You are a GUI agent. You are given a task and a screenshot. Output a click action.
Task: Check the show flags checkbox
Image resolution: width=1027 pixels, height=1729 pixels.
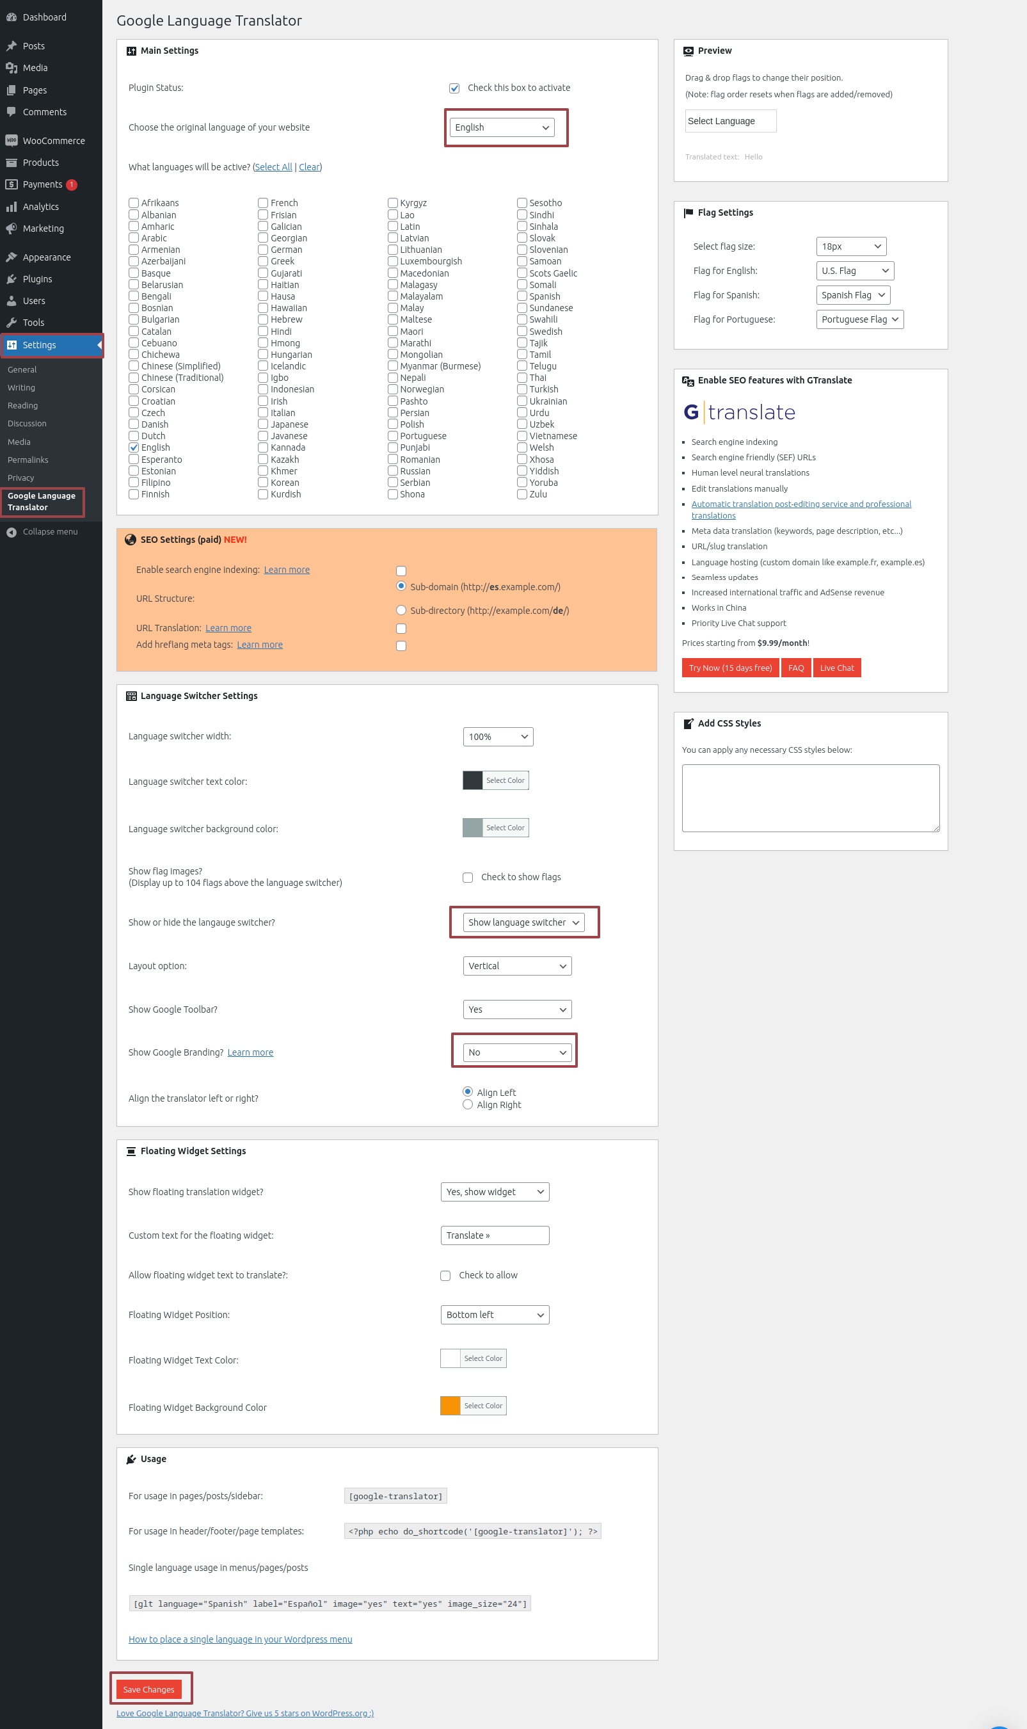tap(468, 877)
